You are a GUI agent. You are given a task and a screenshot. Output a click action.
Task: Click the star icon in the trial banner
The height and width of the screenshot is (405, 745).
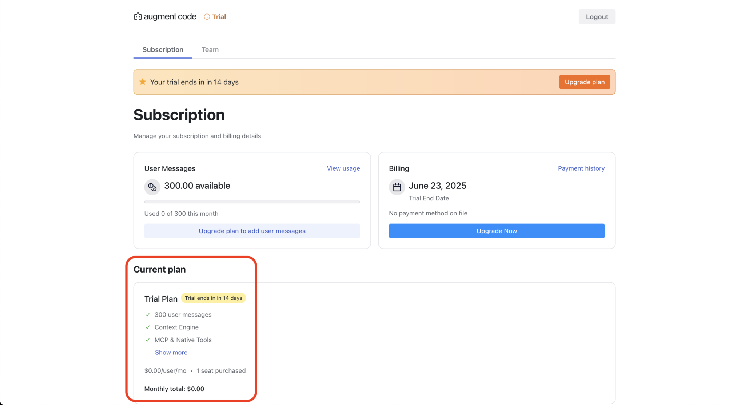pyautogui.click(x=142, y=82)
